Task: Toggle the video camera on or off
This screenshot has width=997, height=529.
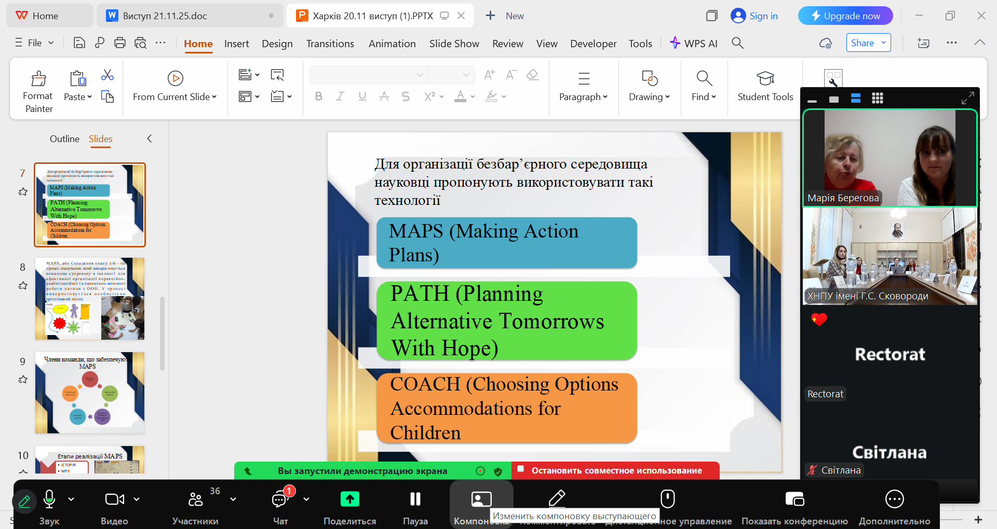Action: (x=114, y=499)
